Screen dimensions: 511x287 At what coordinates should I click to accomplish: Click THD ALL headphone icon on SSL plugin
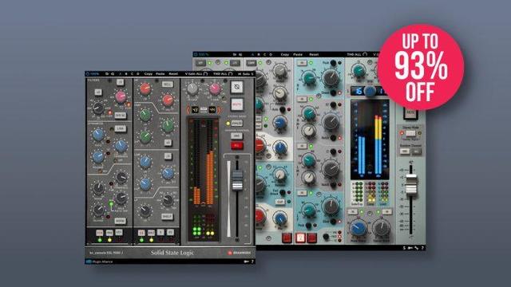(231, 74)
